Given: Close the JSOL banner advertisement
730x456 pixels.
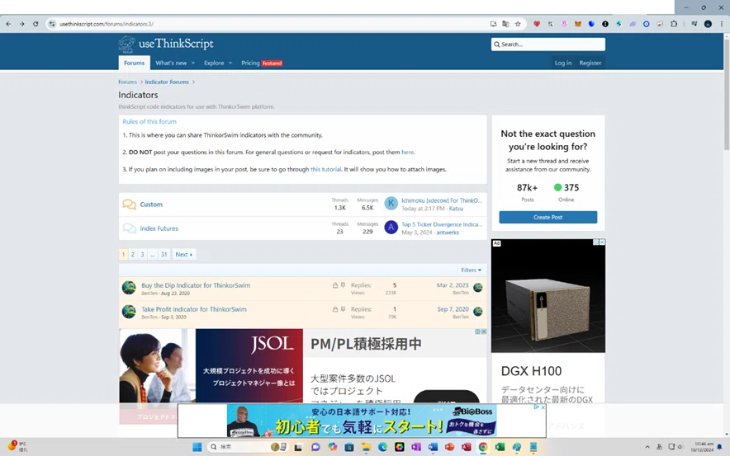Looking at the screenshot, I should pyautogui.click(x=484, y=331).
